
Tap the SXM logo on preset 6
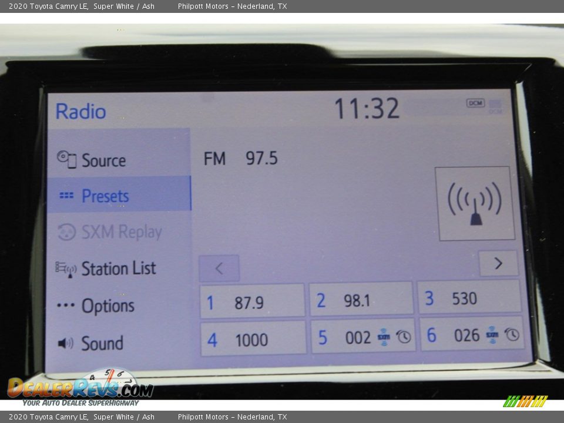click(x=492, y=334)
